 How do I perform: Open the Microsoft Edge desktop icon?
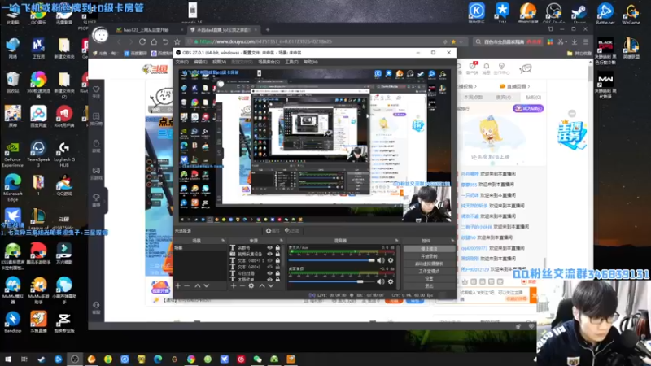tap(12, 188)
